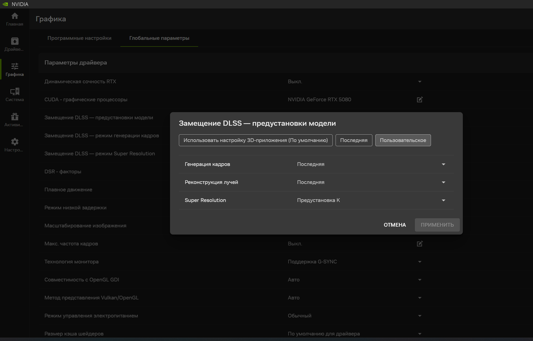Click the Плавное движение setting
The image size is (533, 341).
pos(68,190)
